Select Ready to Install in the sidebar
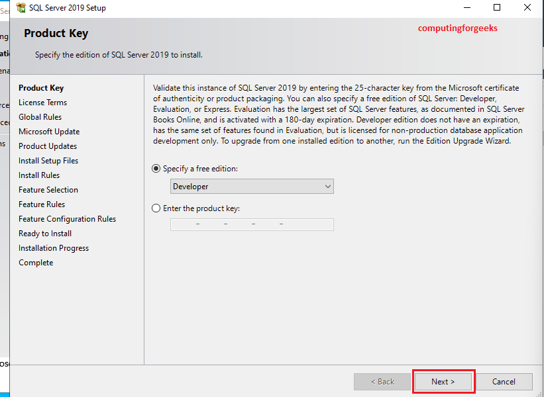 pyautogui.click(x=44, y=233)
